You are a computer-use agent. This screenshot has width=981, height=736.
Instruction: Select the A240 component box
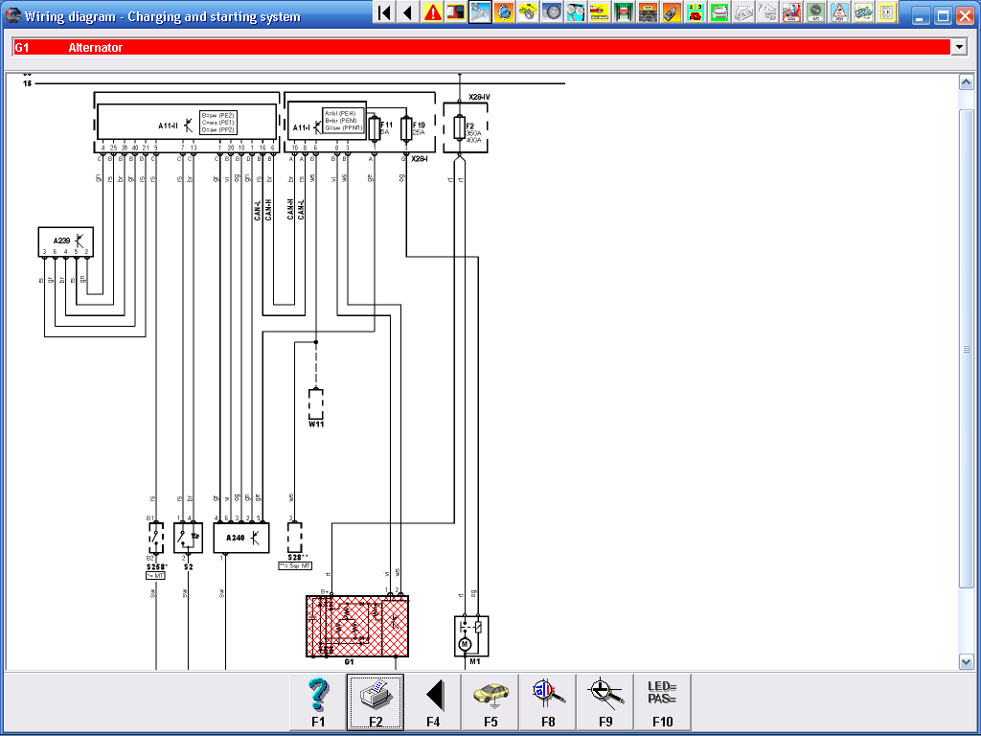pos(240,538)
